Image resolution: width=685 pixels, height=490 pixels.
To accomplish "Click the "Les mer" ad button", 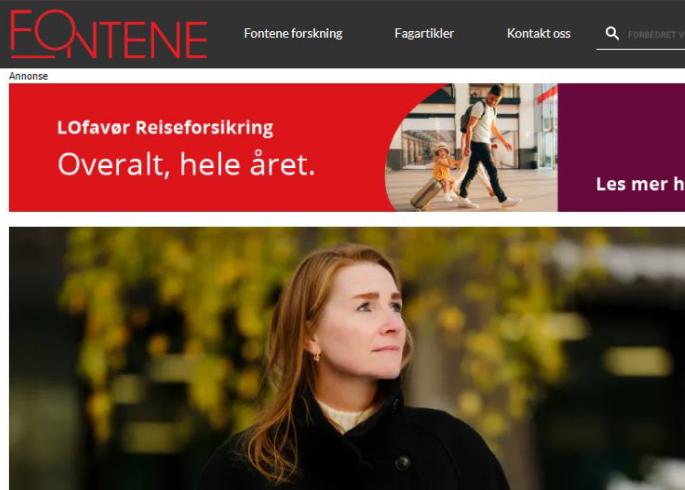I will [640, 184].
